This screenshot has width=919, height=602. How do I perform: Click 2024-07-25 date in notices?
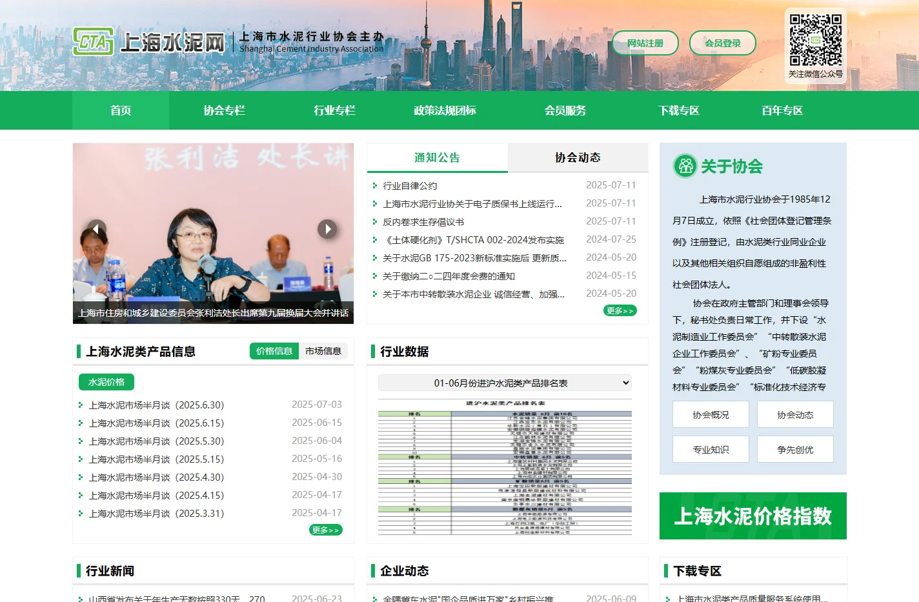pyautogui.click(x=611, y=239)
